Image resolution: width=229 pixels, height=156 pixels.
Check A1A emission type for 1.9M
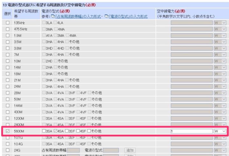click(44, 35)
